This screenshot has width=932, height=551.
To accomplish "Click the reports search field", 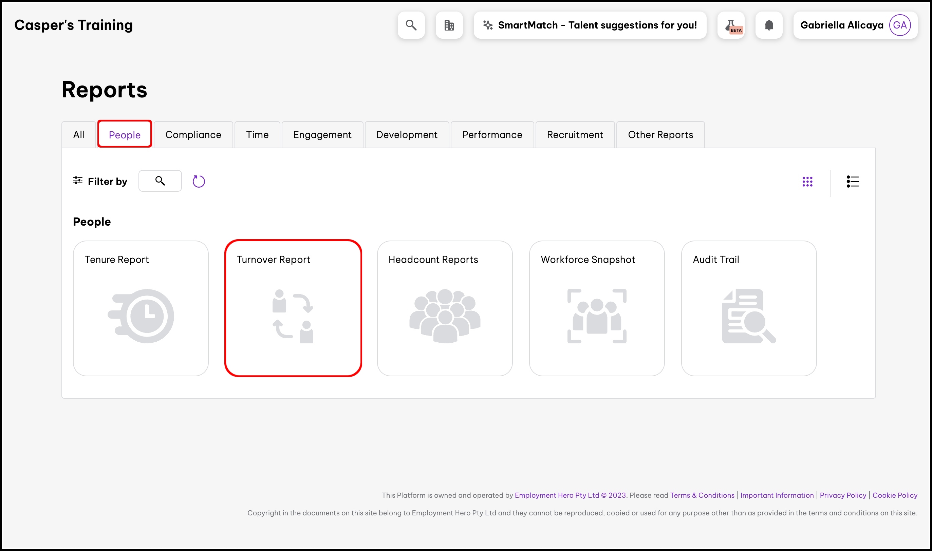I will 160,181.
